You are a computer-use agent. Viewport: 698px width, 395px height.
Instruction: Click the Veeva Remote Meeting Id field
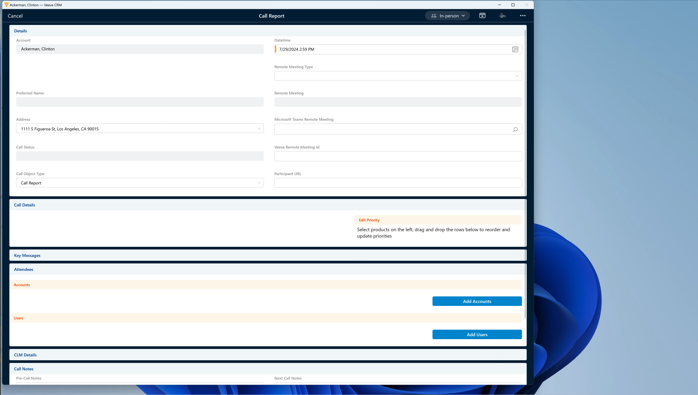pos(398,156)
